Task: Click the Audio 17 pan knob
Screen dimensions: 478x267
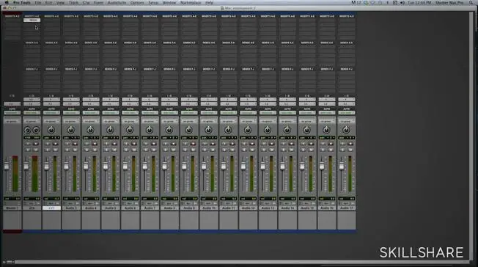Action: pos(346,131)
